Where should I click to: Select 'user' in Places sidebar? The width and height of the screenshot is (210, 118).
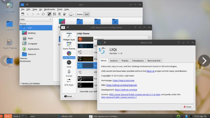point(36,28)
